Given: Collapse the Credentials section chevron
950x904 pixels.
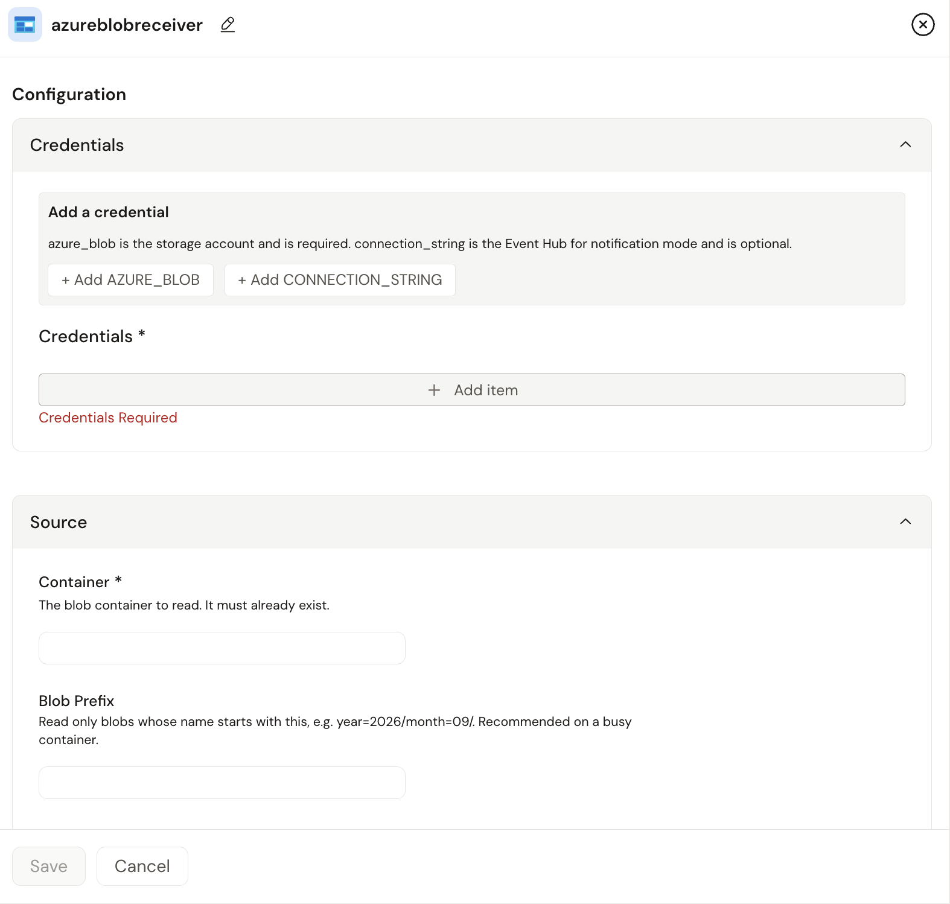Looking at the screenshot, I should [905, 144].
